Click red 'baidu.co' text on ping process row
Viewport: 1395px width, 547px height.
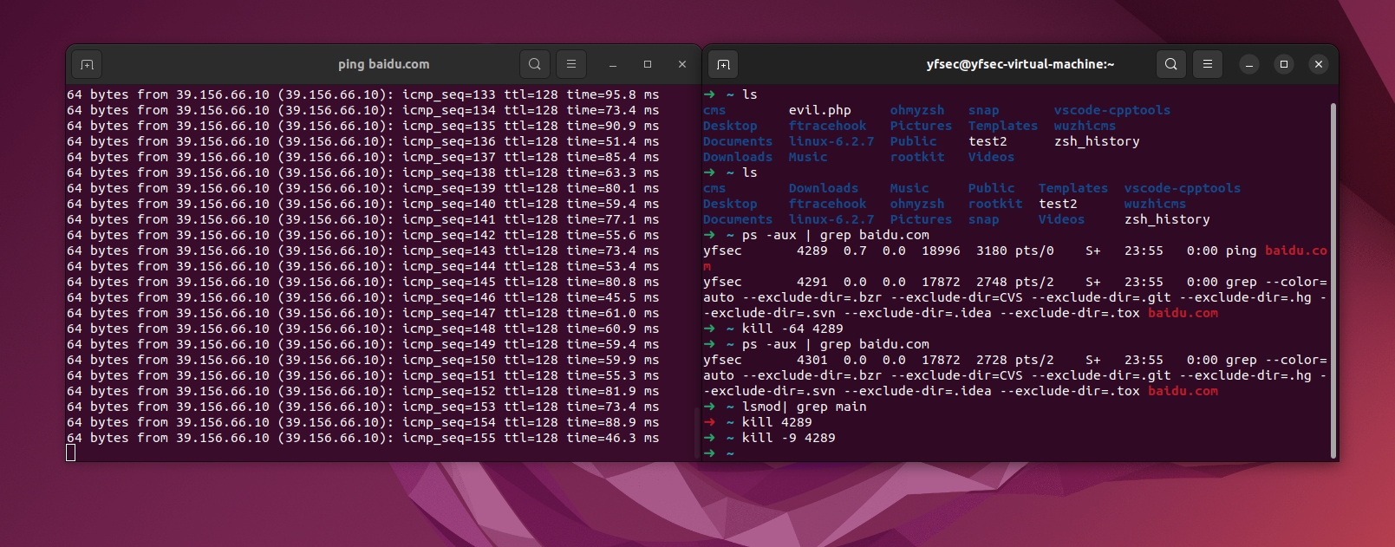(x=1296, y=251)
